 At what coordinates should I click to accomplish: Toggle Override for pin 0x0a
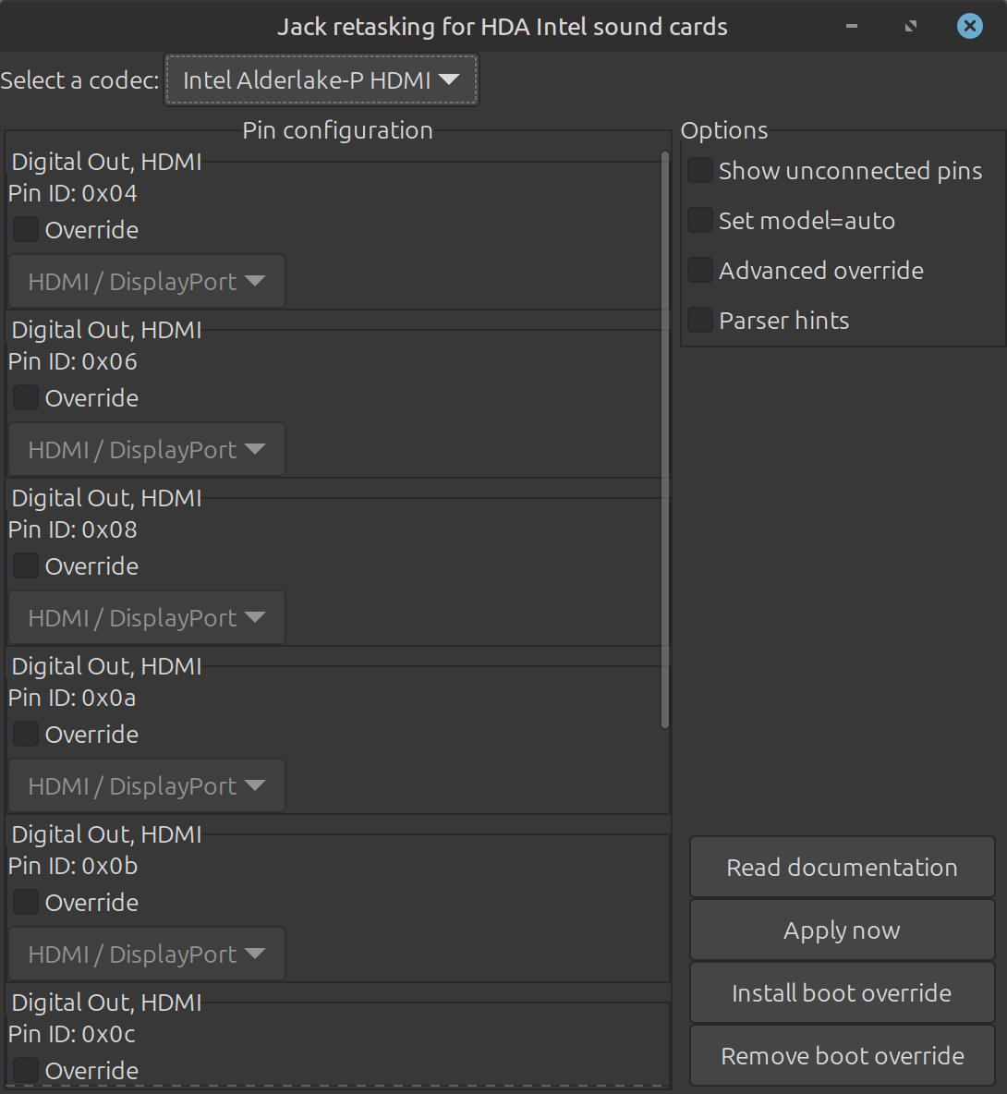pos(27,735)
